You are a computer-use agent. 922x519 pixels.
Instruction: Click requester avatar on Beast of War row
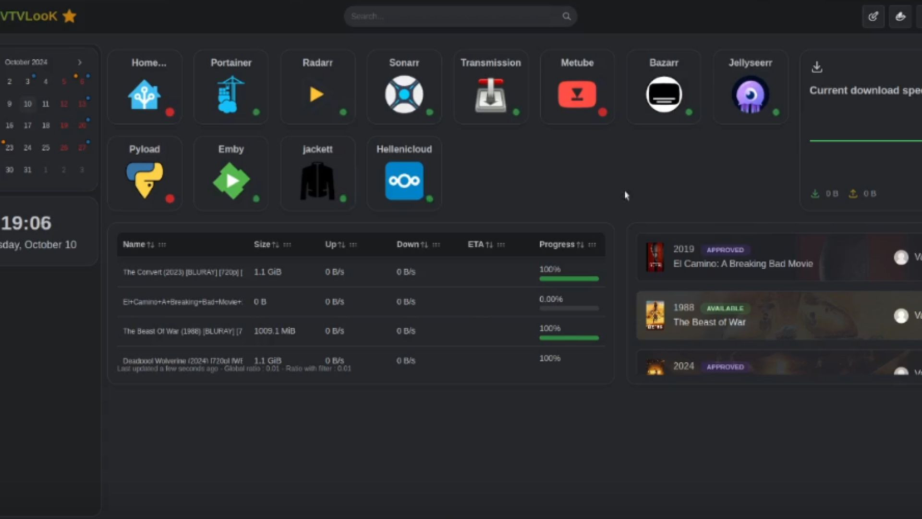(x=901, y=316)
